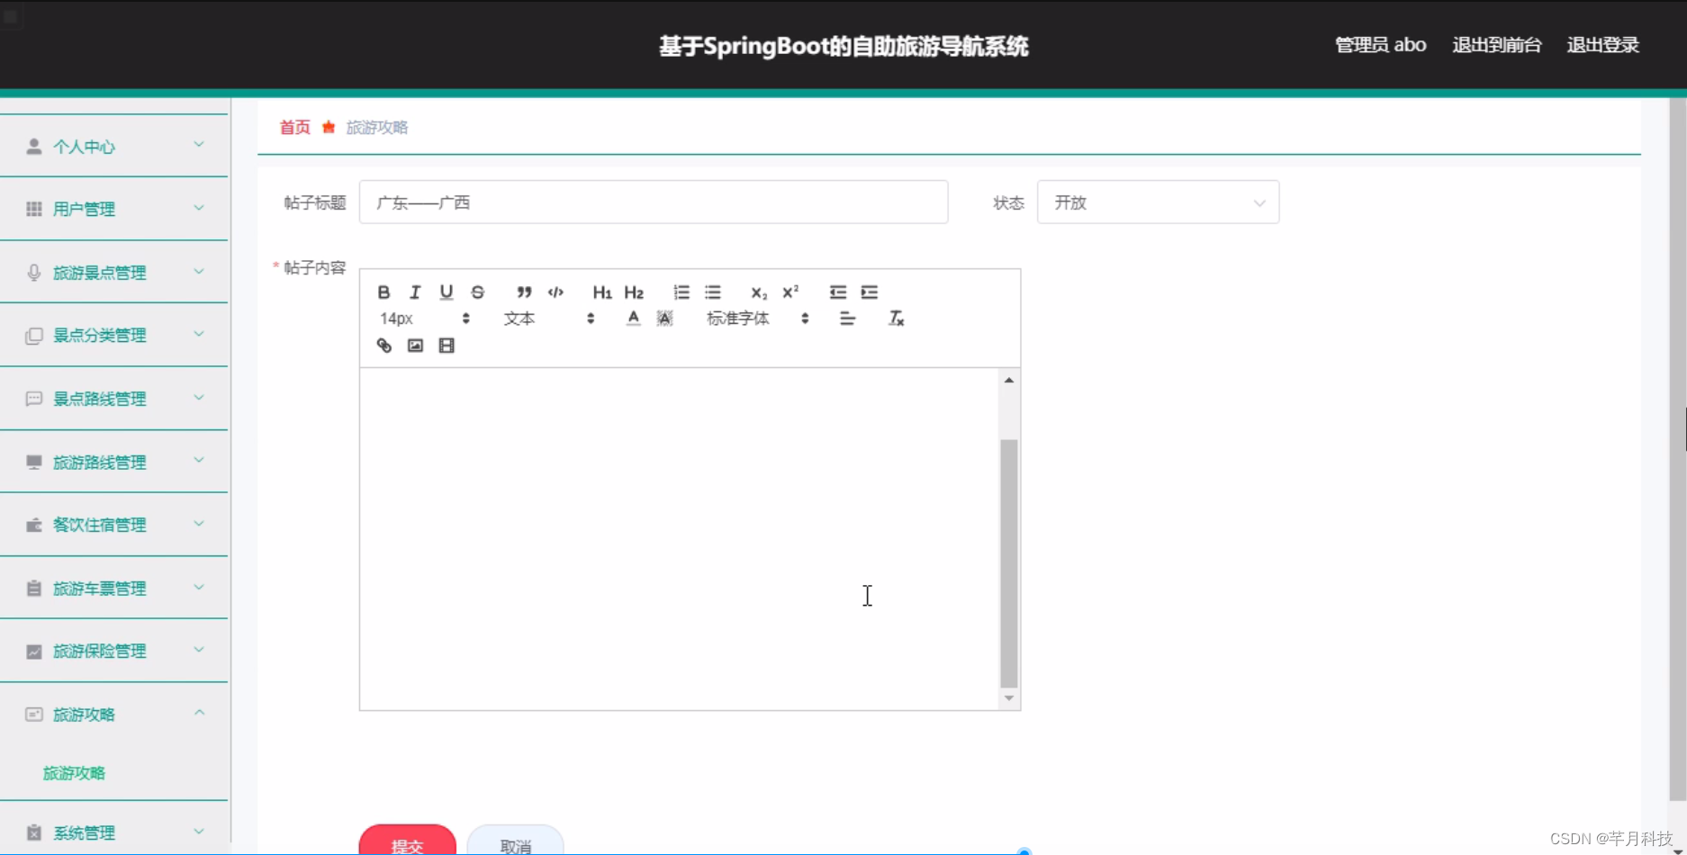Screen dimensions: 1687x855
Task: Click the 帖子标题 input field
Action: (x=654, y=202)
